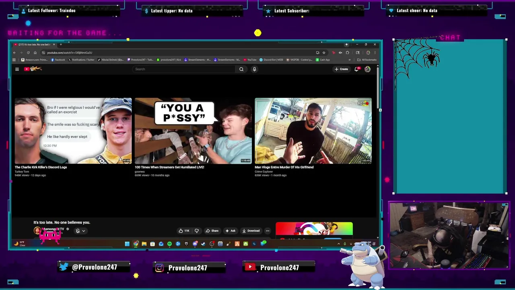Start voice search with the microphone icon
The height and width of the screenshot is (290, 515).
point(254,69)
